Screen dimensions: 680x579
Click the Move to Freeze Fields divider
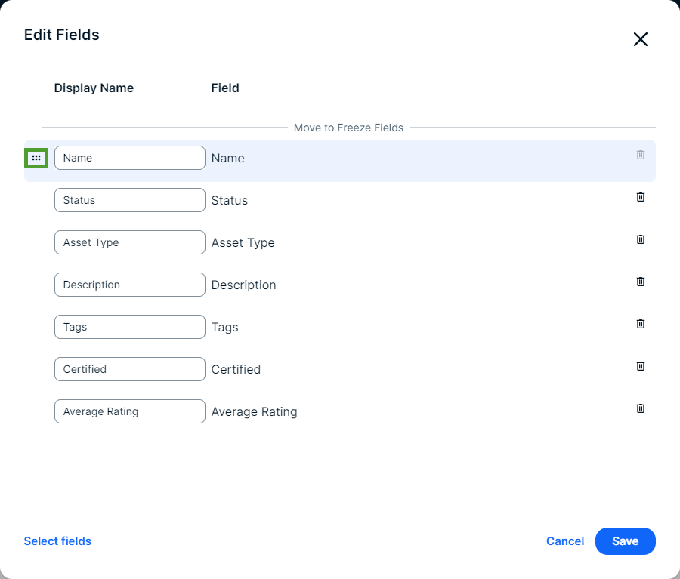[x=348, y=128]
